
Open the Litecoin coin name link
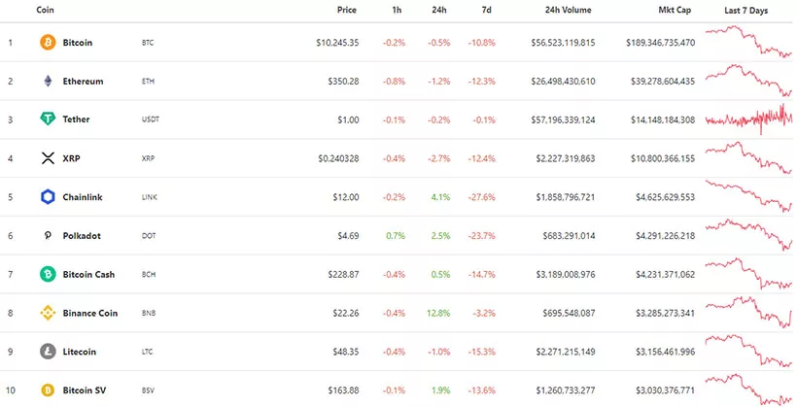[x=80, y=352]
